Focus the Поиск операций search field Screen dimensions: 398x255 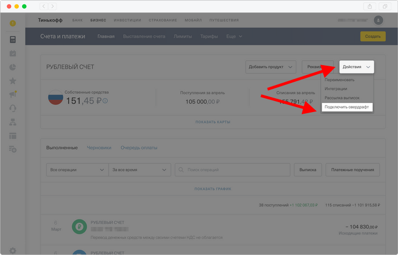[233, 169]
